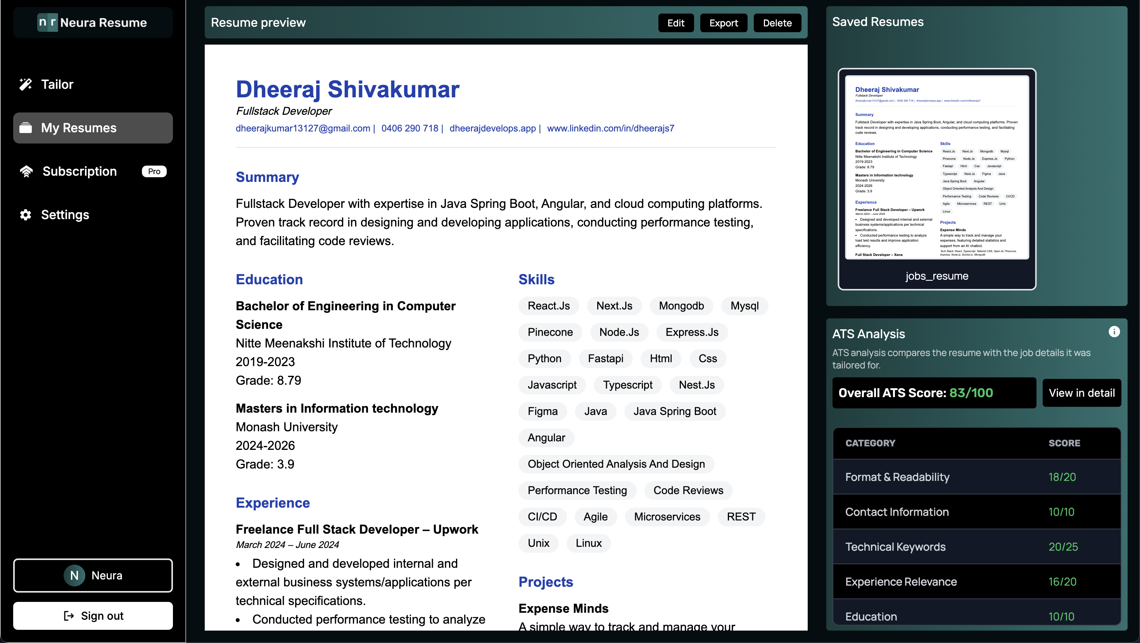
Task: Click the Tailor magic wand icon
Action: [x=26, y=84]
